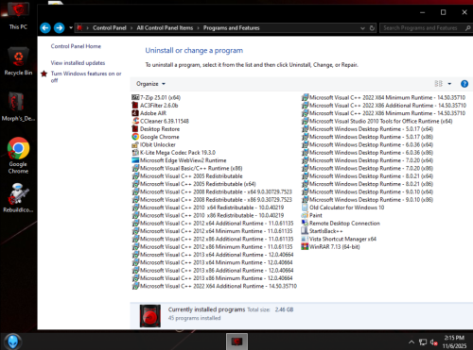Click the This PC desktop icon

coord(18,16)
